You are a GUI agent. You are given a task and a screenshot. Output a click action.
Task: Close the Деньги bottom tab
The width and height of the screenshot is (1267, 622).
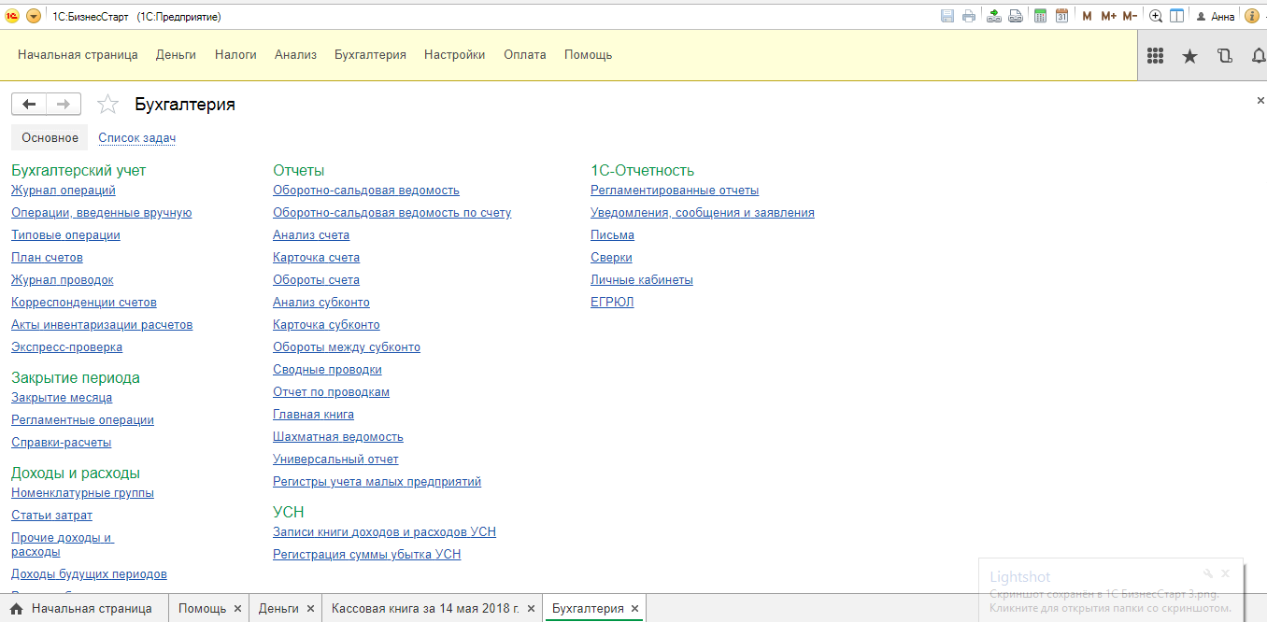point(310,608)
